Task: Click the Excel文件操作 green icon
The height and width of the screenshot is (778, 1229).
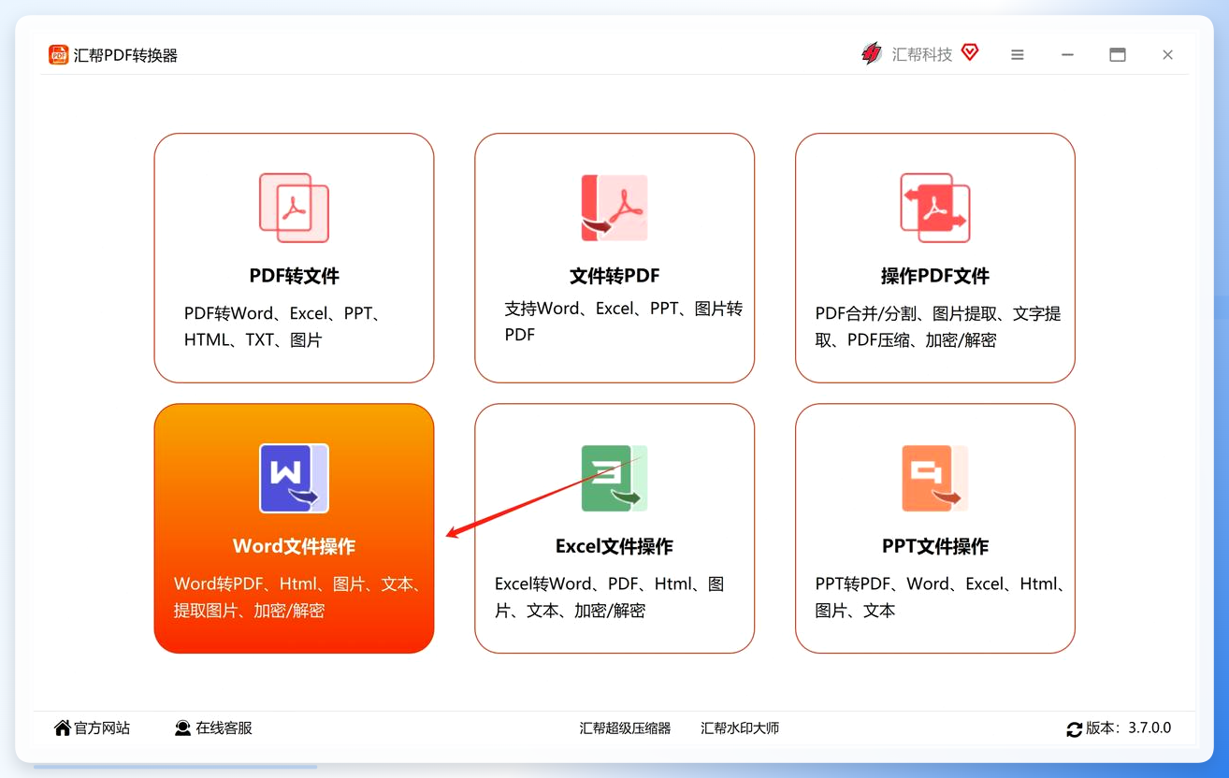Action: pyautogui.click(x=614, y=478)
